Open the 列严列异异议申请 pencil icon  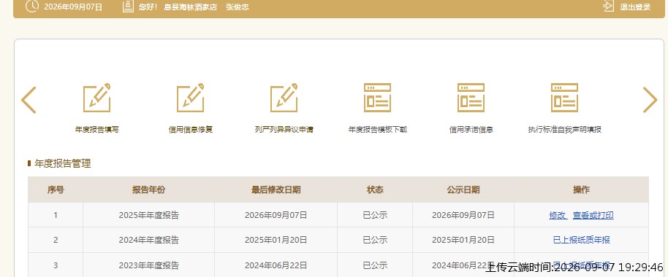pyautogui.click(x=284, y=97)
